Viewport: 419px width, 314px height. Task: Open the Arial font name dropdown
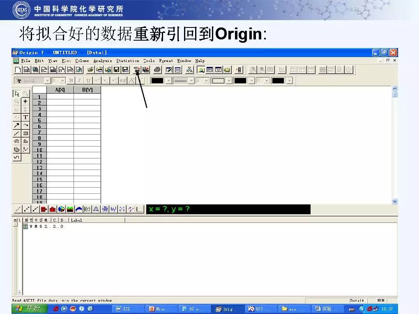48,80
